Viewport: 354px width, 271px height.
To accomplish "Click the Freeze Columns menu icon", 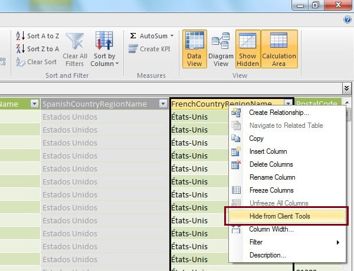I will point(236,190).
